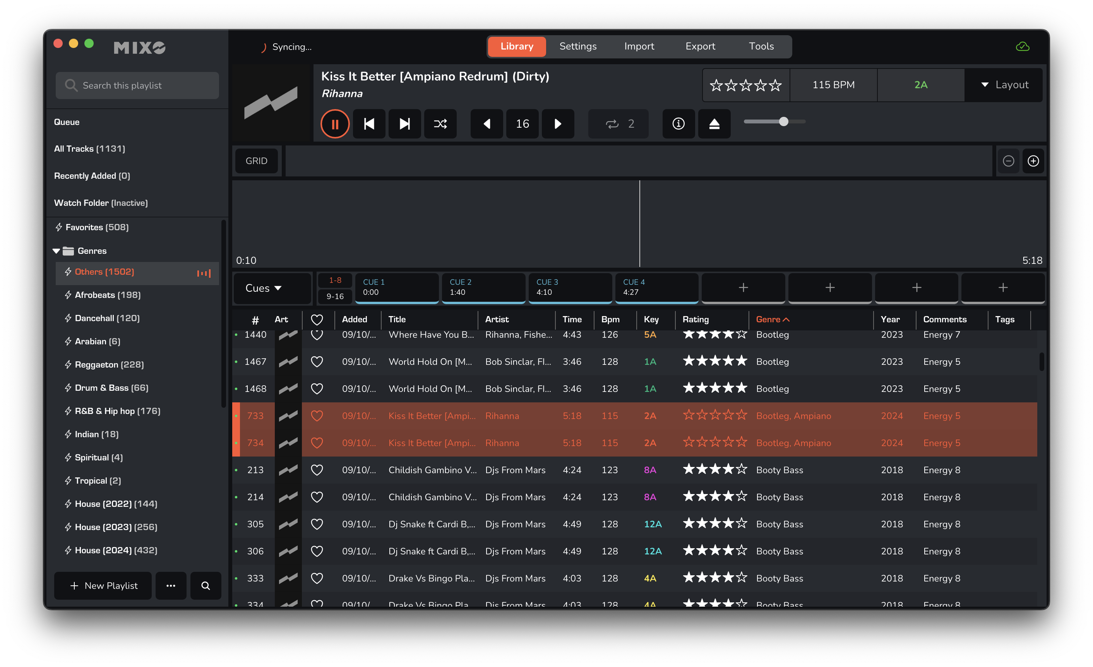The height and width of the screenshot is (667, 1093).
Task: Zoom in the waveform
Action: pos(1033,161)
